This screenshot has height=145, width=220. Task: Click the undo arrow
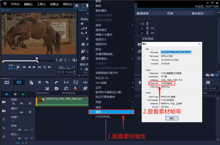47,82
